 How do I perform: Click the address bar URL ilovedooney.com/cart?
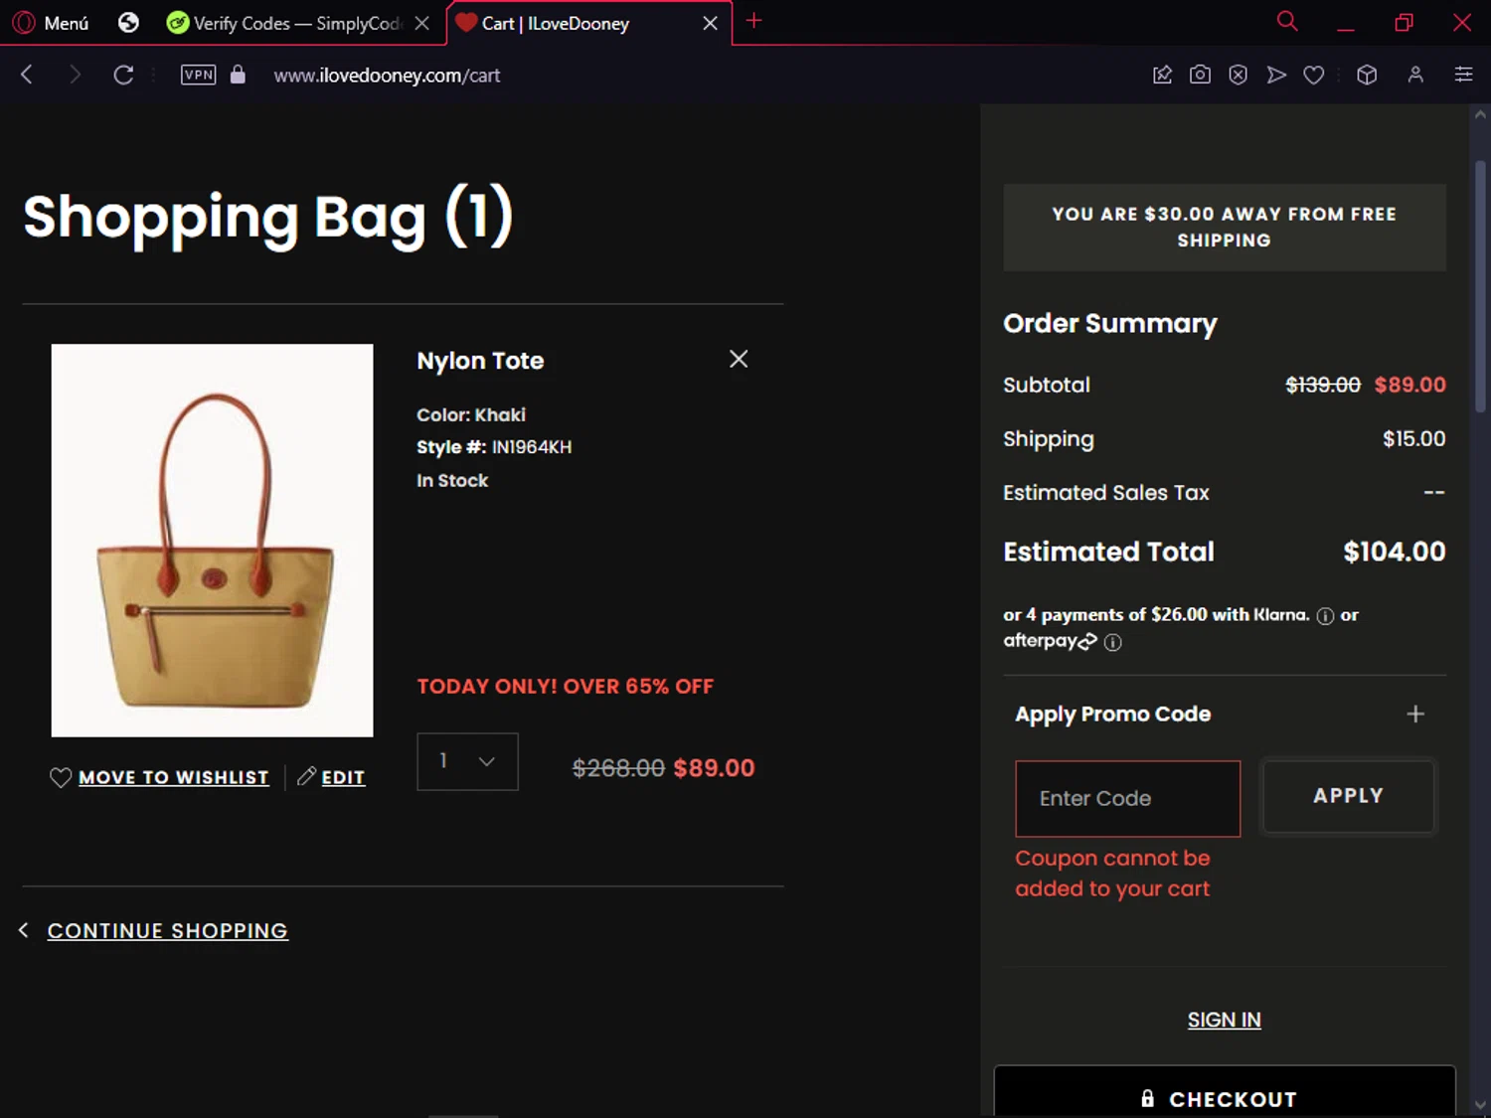[387, 76]
